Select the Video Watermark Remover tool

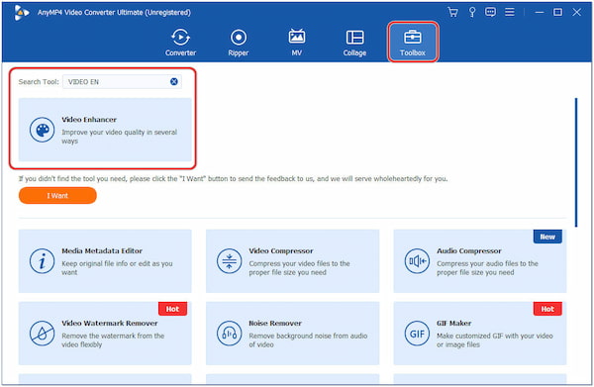pos(105,334)
